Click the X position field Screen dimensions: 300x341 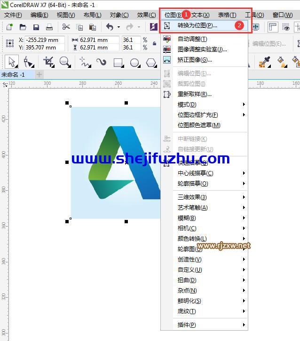coord(45,40)
